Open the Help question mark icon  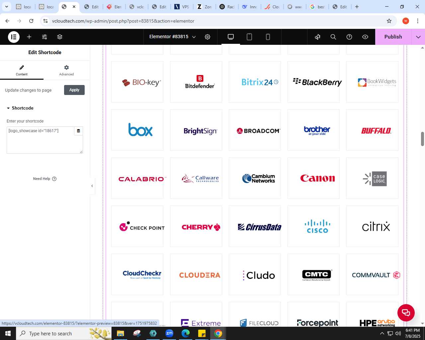tap(349, 37)
